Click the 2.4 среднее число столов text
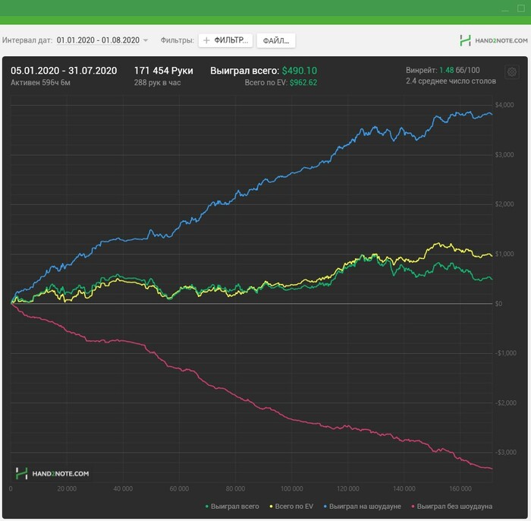Viewport: 531px width, 521px height. pyautogui.click(x=451, y=81)
